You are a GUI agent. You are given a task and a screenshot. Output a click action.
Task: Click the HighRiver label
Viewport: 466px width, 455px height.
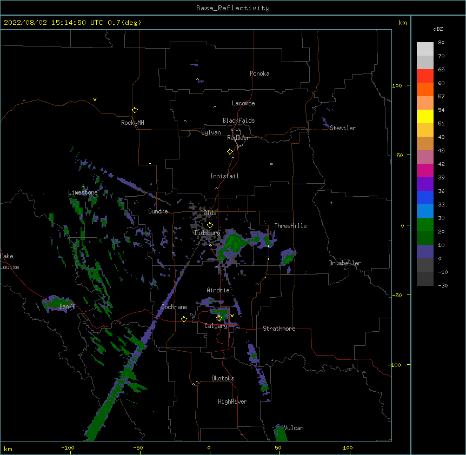click(232, 402)
